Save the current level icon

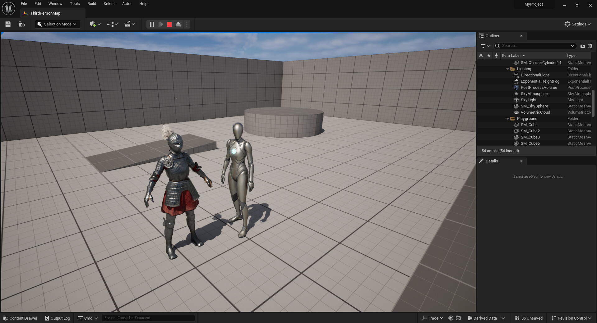pos(8,24)
